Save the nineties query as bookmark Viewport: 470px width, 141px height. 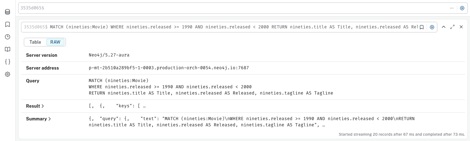[422, 27]
